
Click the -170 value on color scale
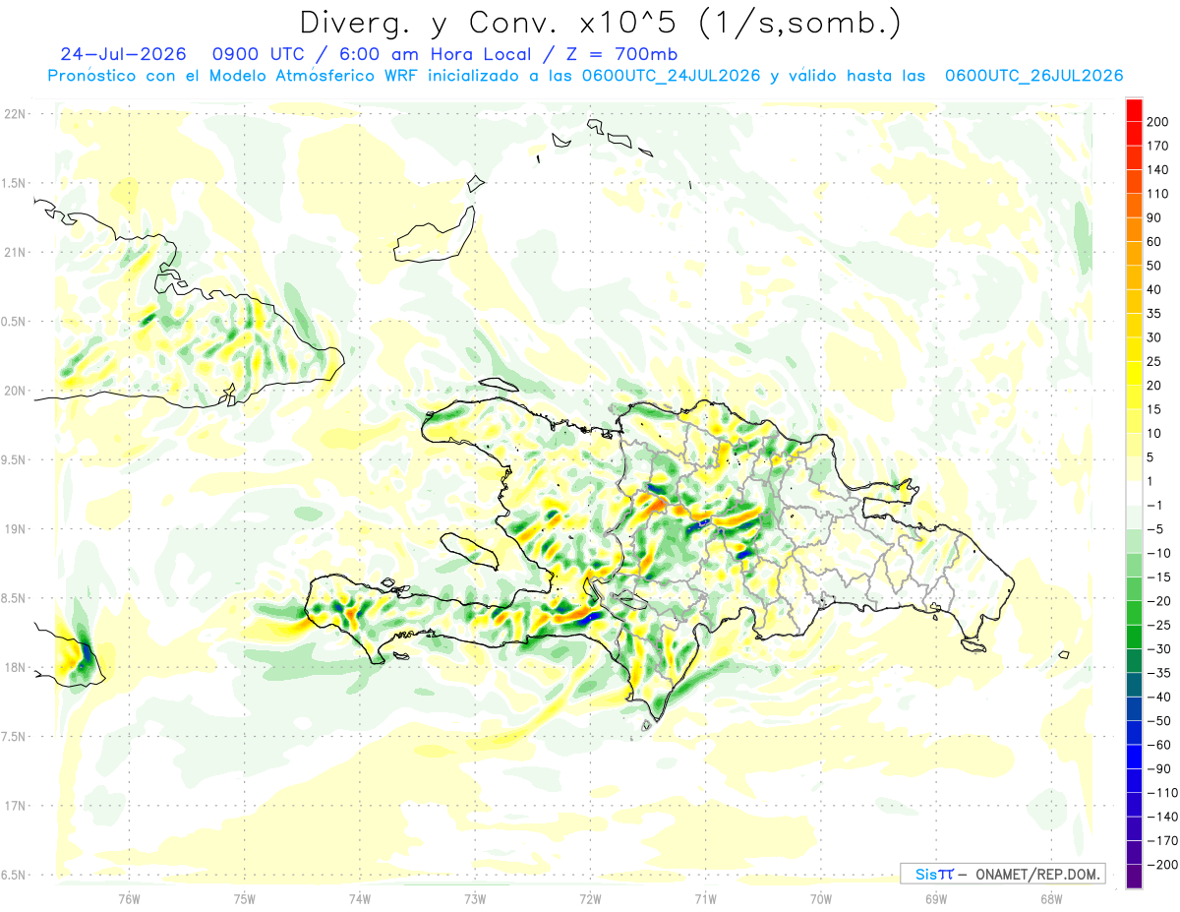click(1160, 840)
